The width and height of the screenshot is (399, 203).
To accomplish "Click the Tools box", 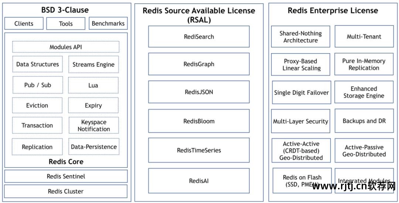I will (66, 23).
